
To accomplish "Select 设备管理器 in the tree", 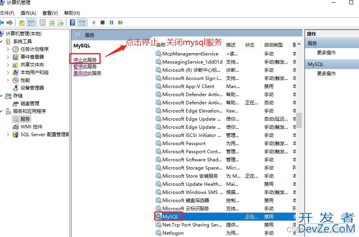I will (x=32, y=88).
